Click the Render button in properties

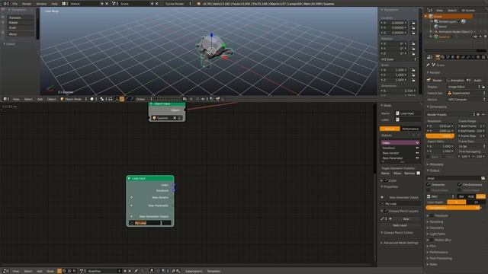click(x=435, y=80)
